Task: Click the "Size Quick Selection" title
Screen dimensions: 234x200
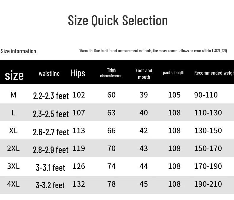Action: tap(118, 21)
